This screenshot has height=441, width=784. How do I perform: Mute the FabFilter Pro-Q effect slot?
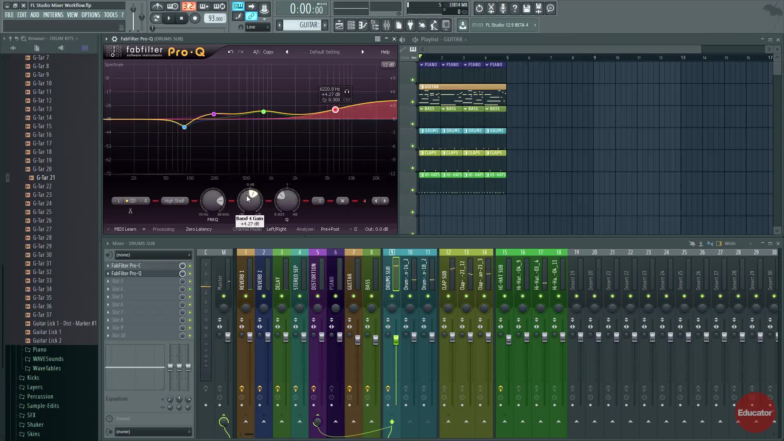point(189,274)
